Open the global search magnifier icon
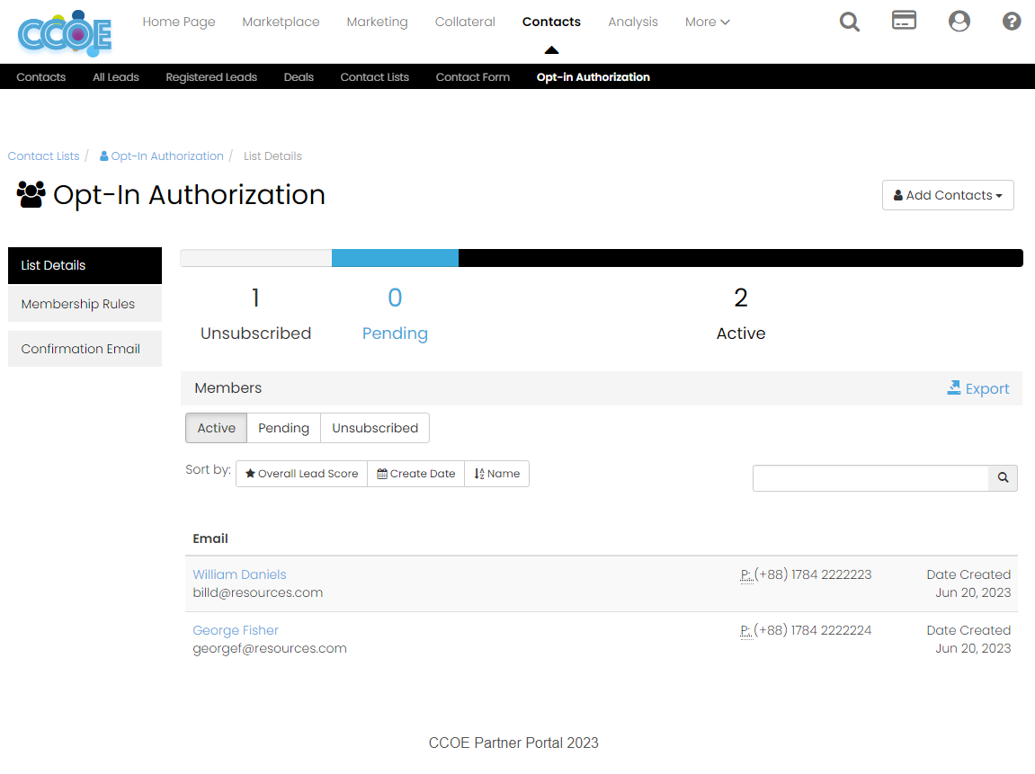1035x774 pixels. point(849,22)
